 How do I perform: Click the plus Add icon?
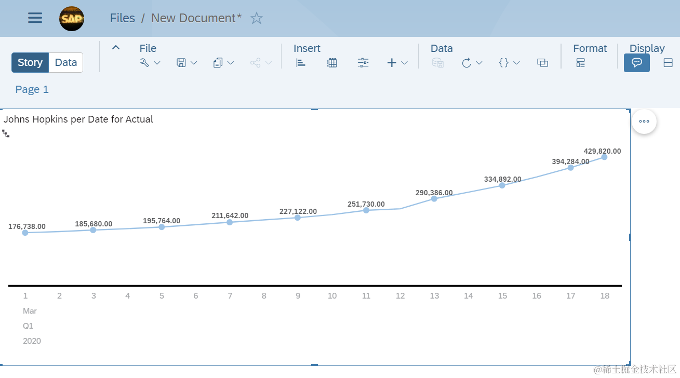pyautogui.click(x=392, y=63)
